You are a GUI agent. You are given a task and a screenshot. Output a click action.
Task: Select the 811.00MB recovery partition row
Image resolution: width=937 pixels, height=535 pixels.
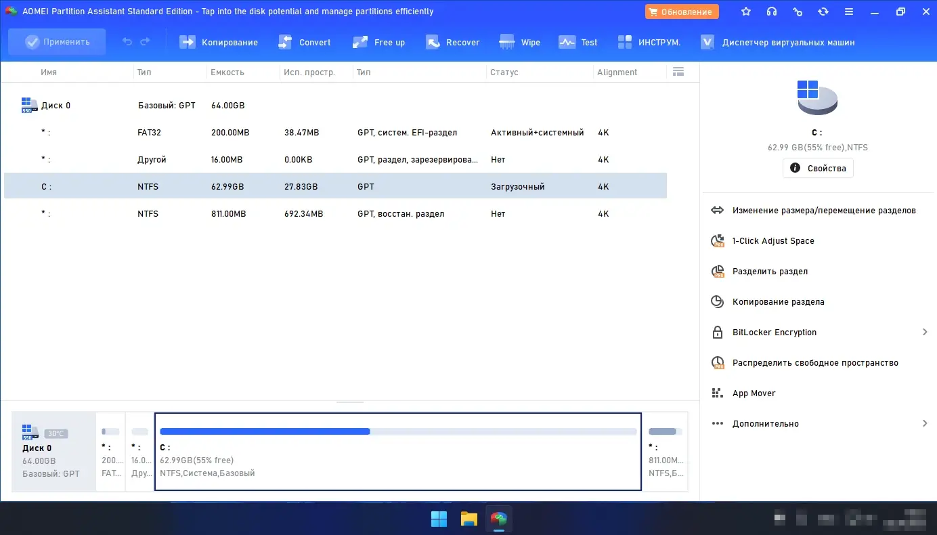pos(335,213)
